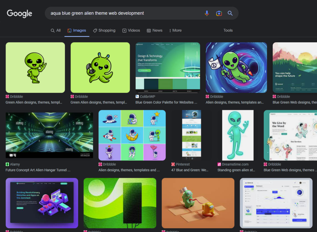Open the More search options menu

point(175,30)
